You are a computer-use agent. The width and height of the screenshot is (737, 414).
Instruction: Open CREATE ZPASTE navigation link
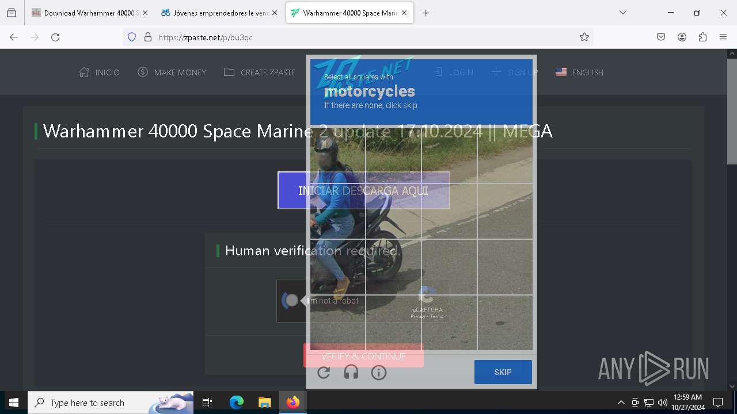coord(259,72)
